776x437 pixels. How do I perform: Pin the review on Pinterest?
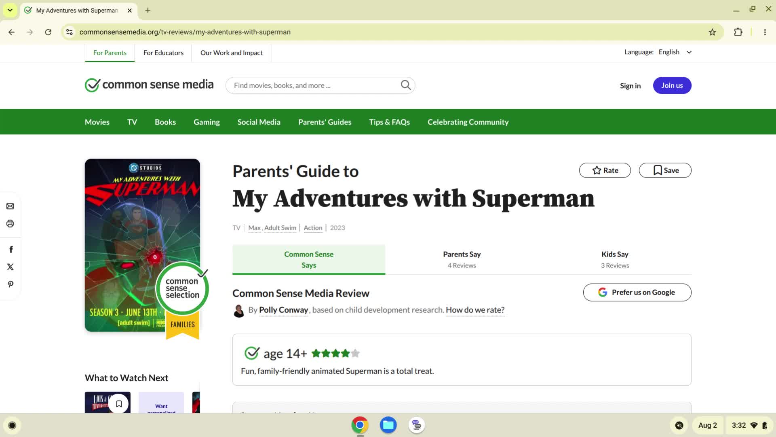point(11,284)
